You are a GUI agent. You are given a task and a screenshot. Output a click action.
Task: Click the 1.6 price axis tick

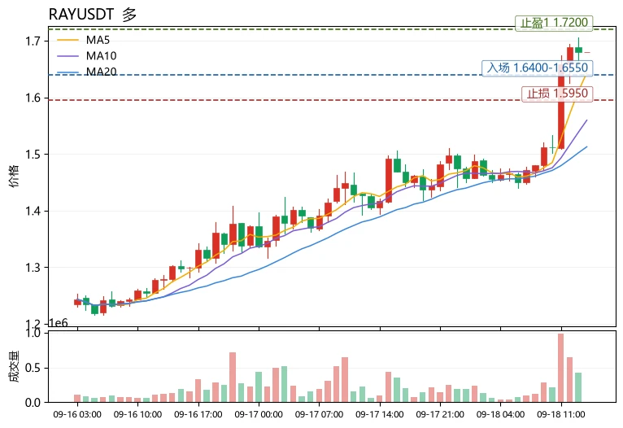tap(33, 98)
